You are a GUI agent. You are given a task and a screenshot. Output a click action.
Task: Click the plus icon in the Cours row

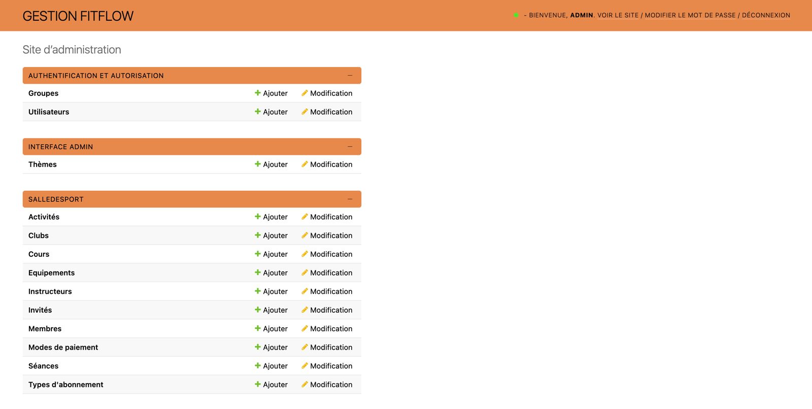[x=258, y=254]
